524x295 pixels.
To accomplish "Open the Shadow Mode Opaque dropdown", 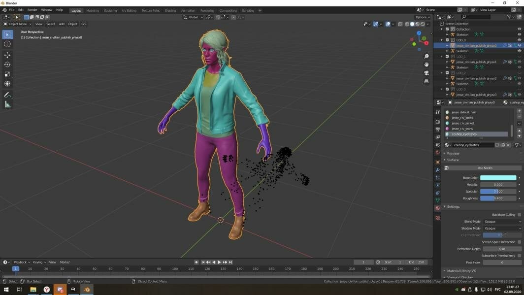I will coord(502,228).
